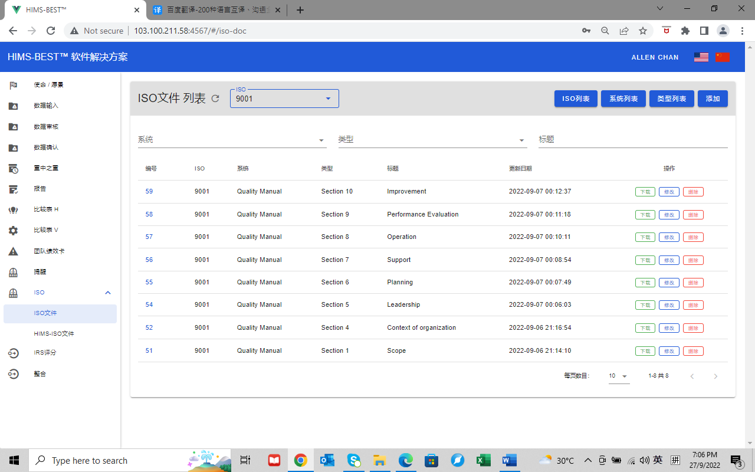Click the gear icon beside 比较表 V

pyautogui.click(x=13, y=231)
